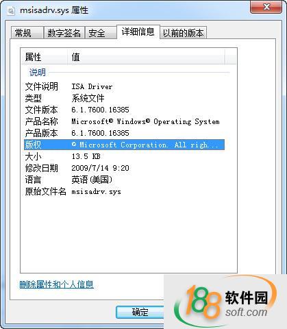Click the 确定 button
This screenshot has height=329, width=287.
coord(140,312)
